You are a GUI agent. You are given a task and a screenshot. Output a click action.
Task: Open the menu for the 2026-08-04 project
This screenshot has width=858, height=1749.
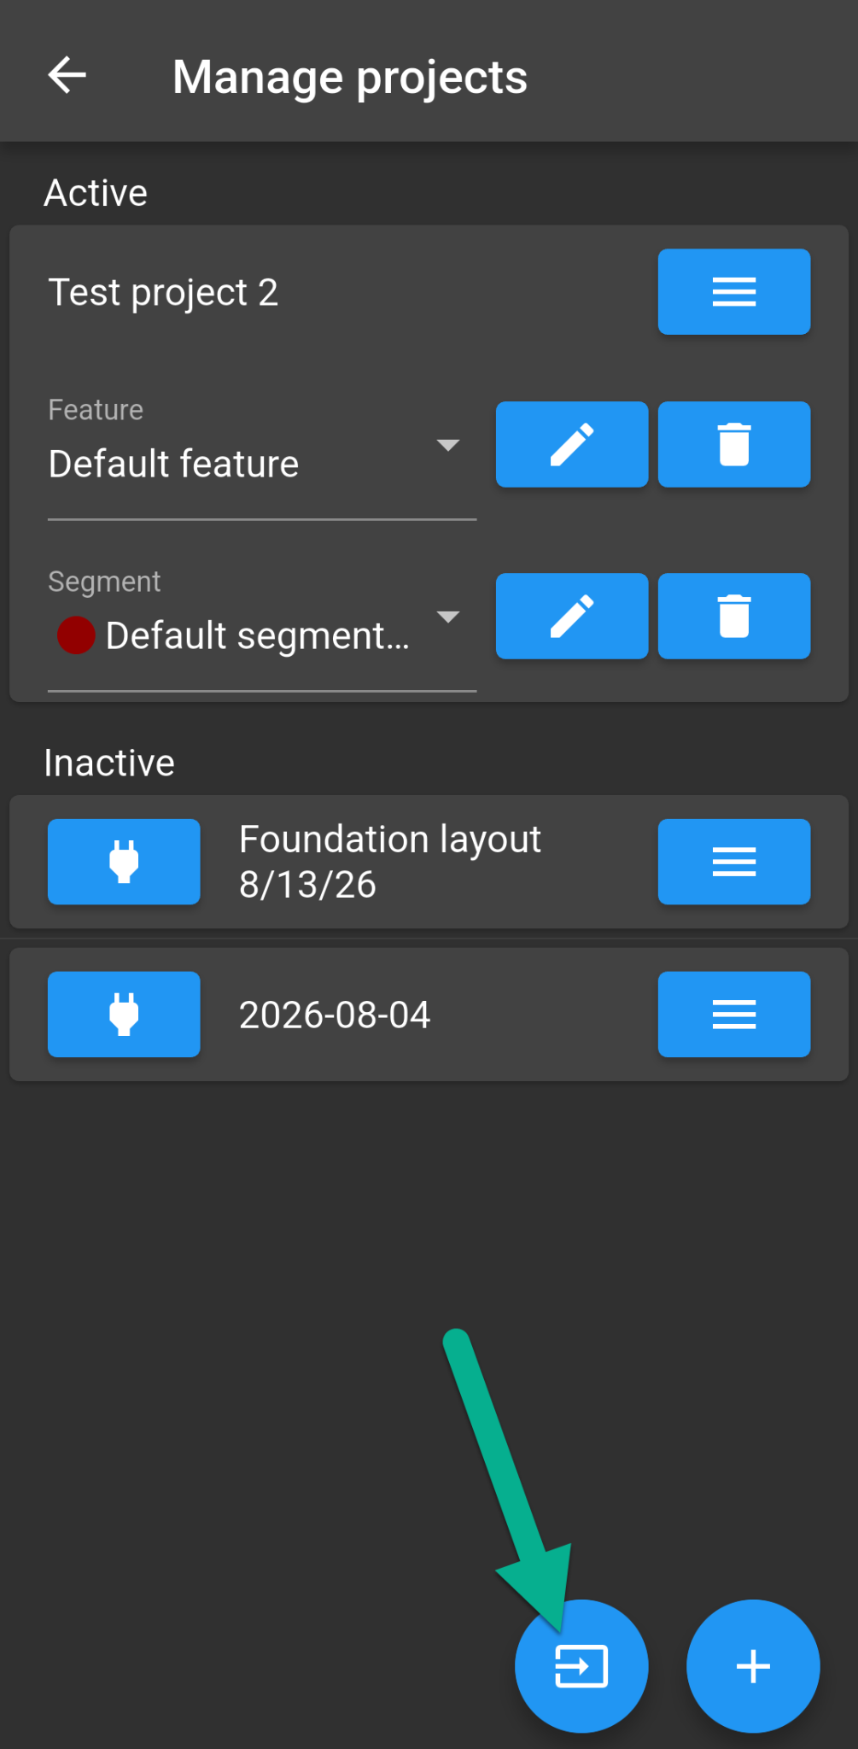[733, 1015]
